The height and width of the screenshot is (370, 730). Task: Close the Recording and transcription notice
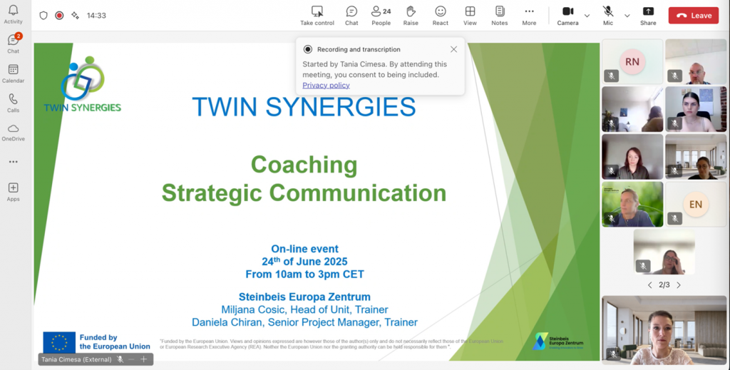pyautogui.click(x=453, y=49)
